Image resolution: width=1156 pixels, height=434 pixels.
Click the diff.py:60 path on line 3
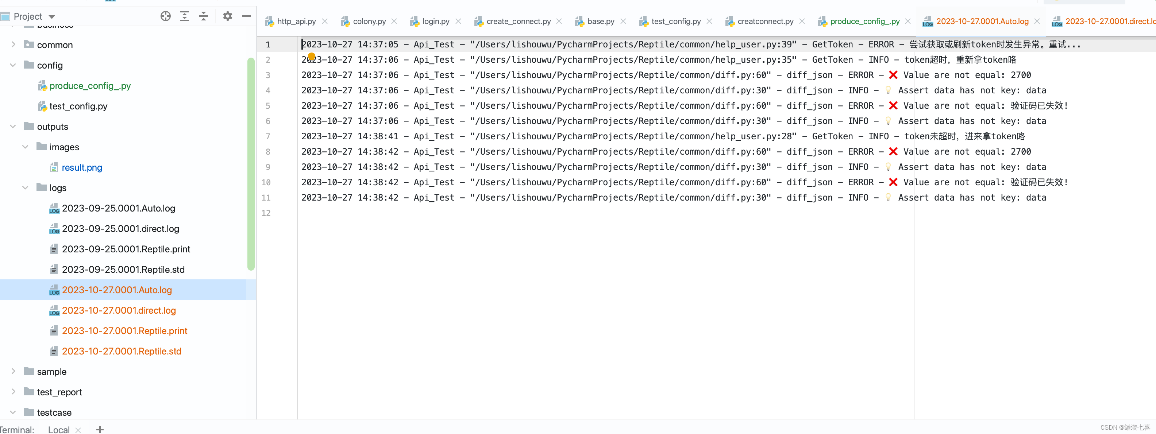[x=620, y=75]
